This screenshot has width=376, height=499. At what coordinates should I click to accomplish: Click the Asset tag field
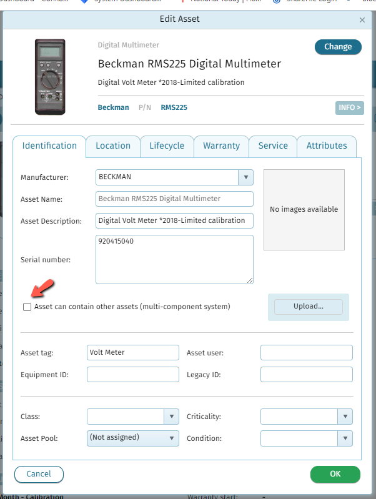click(133, 353)
